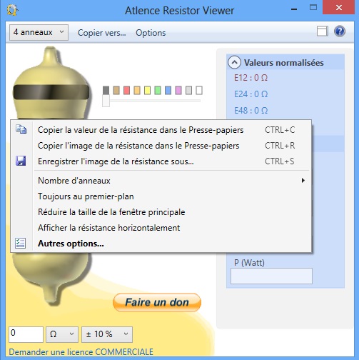Click the floppy disk save icon

[x=21, y=161]
